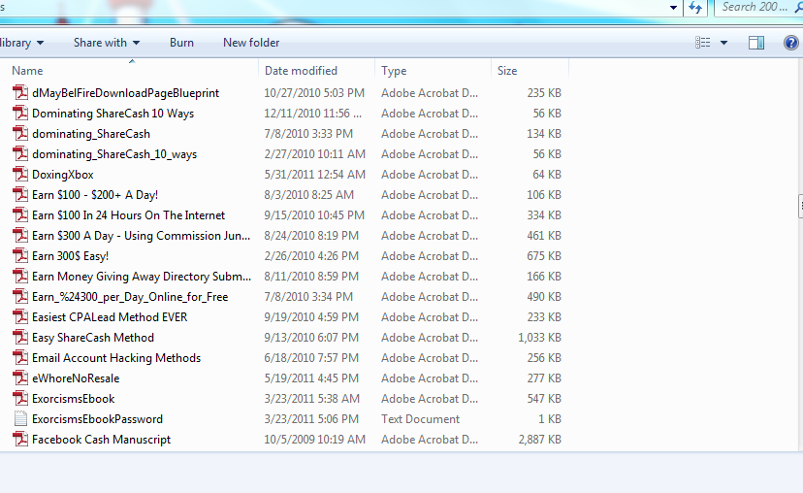
Task: Click PDF icon of Earn Money Giving Away Directory
Action: coord(20,277)
